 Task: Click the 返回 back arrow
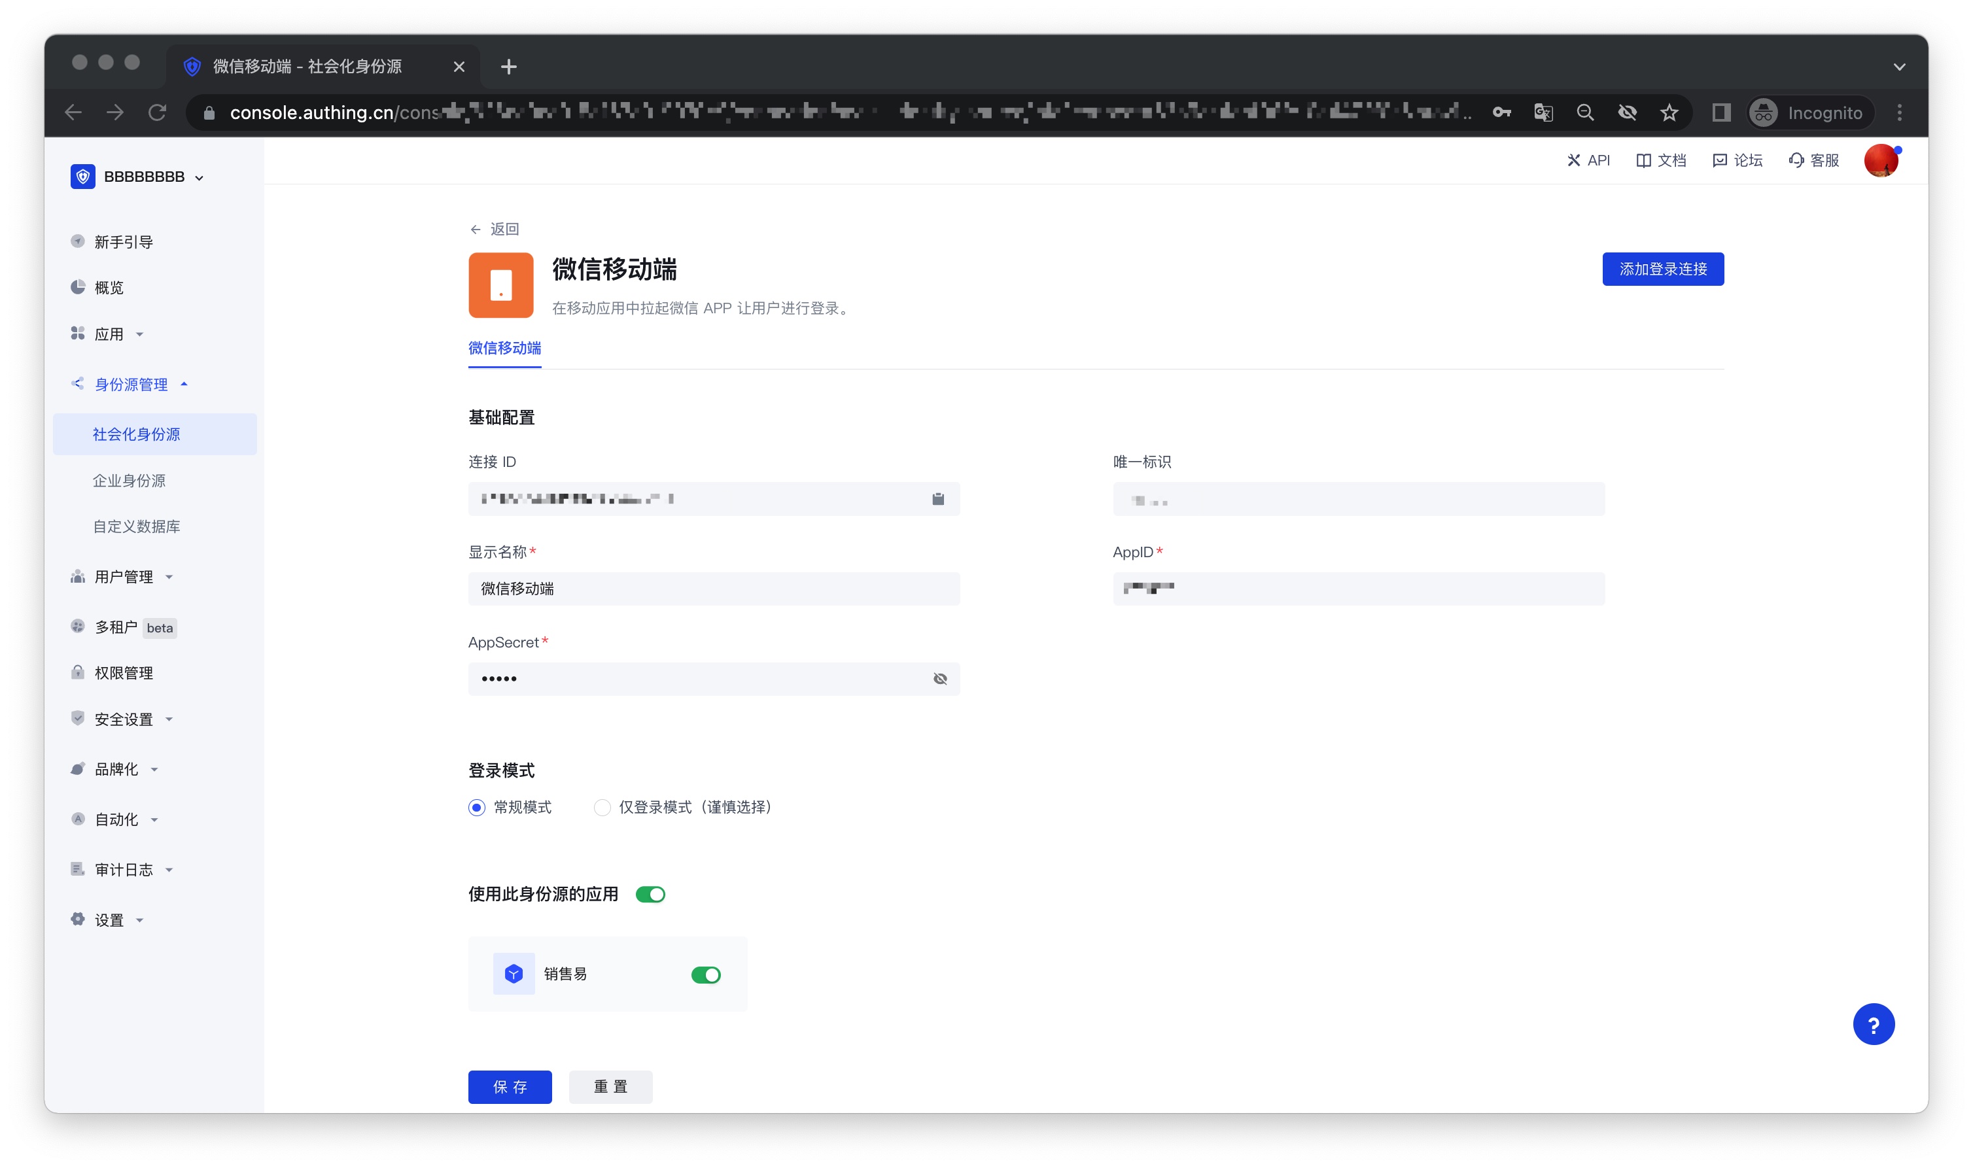pos(476,230)
